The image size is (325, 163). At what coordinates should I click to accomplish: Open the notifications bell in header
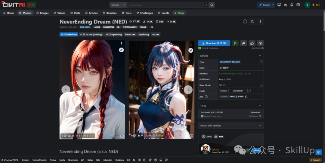pos(292,5)
